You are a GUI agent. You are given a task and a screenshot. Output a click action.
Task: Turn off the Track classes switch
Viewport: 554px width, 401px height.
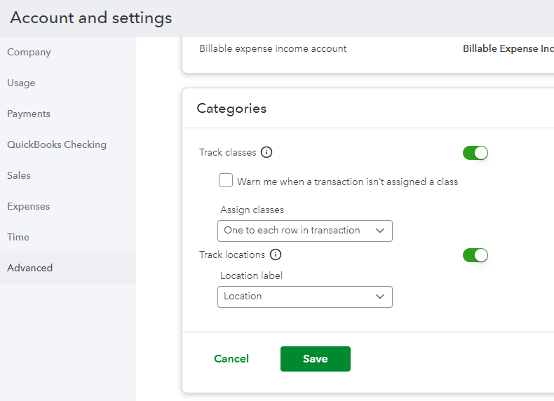(x=475, y=153)
